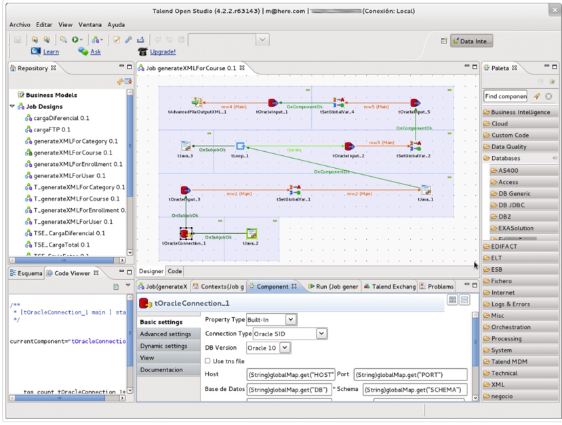
Task: Click the Schema input field
Action: coord(415,390)
